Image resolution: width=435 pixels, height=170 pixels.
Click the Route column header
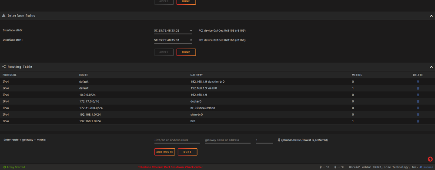(84, 75)
